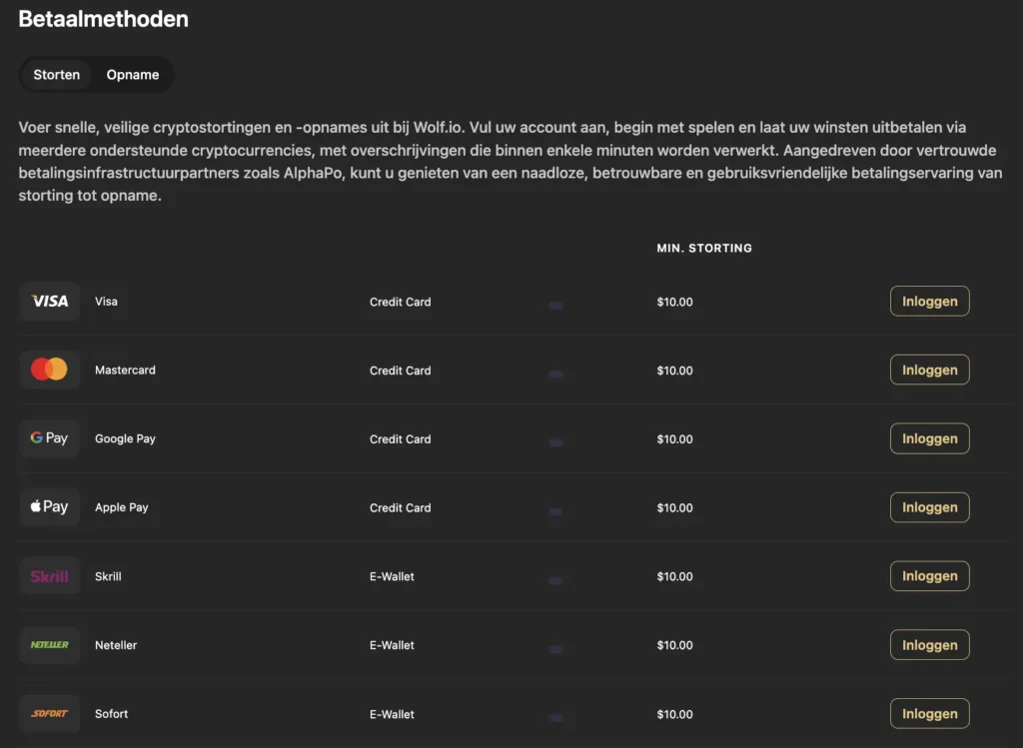Screen dimensions: 1023x748
Task: Click Inloggen button for Mastercard
Action: pyautogui.click(x=930, y=370)
